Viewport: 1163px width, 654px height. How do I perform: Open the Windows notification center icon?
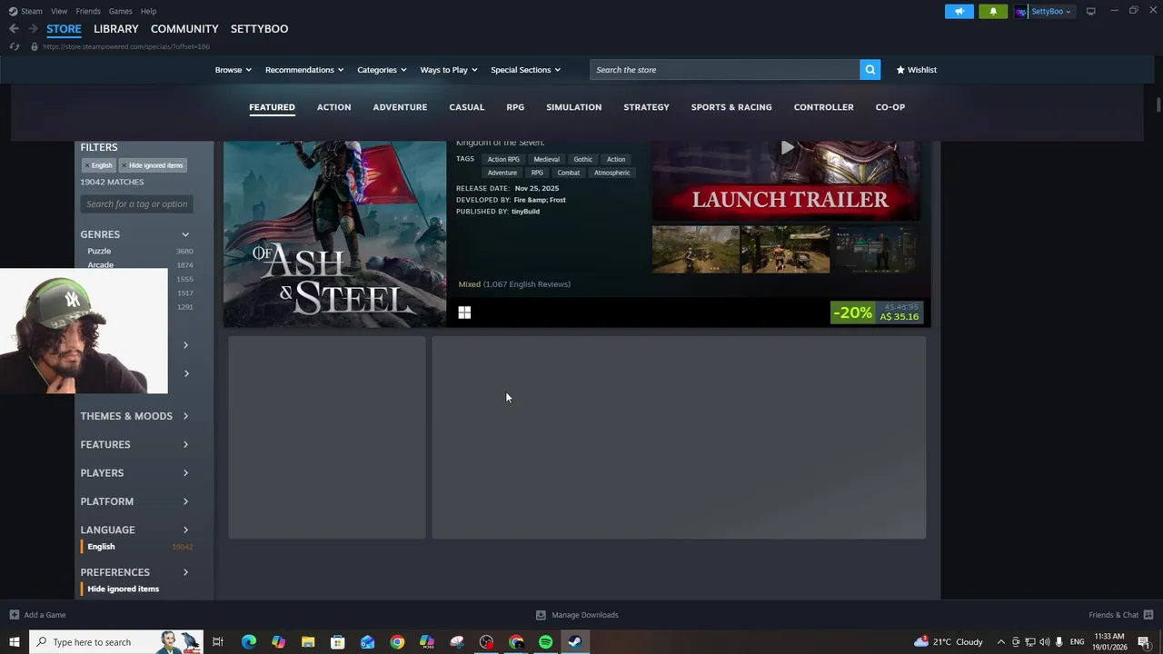pos(1144,642)
